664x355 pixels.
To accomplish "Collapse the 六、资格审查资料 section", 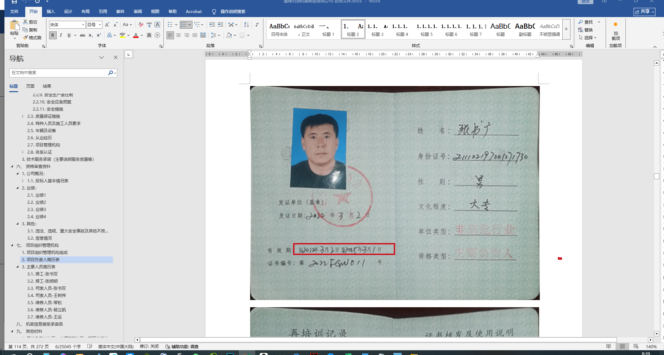I will point(12,167).
